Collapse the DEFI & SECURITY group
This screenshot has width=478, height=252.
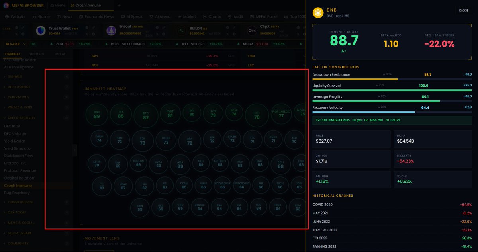click(x=36, y=118)
